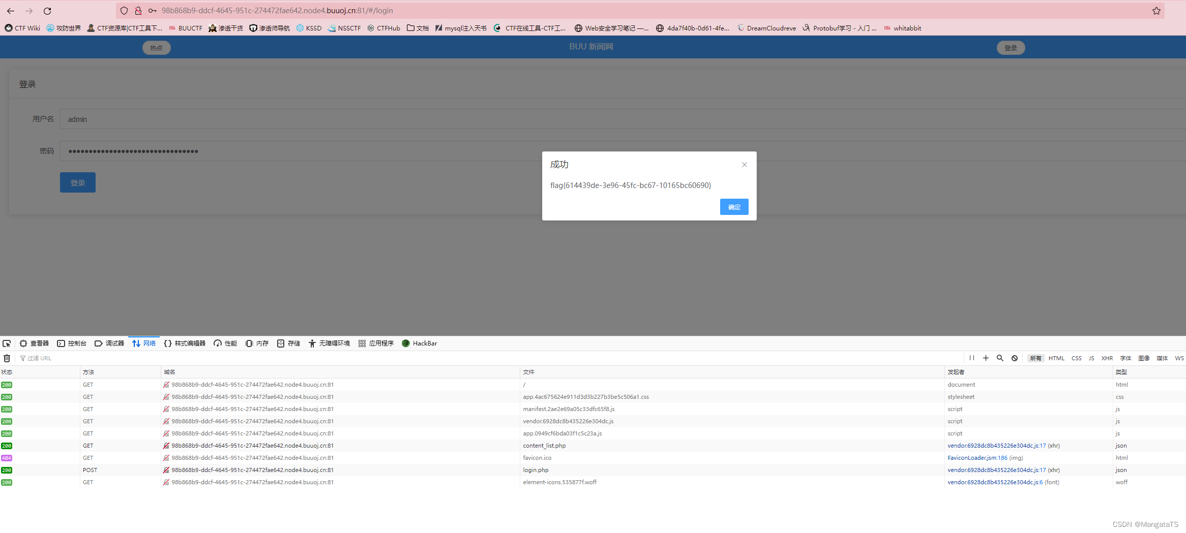Open the 性能 performance tab
The height and width of the screenshot is (533, 1186).
tap(225, 343)
